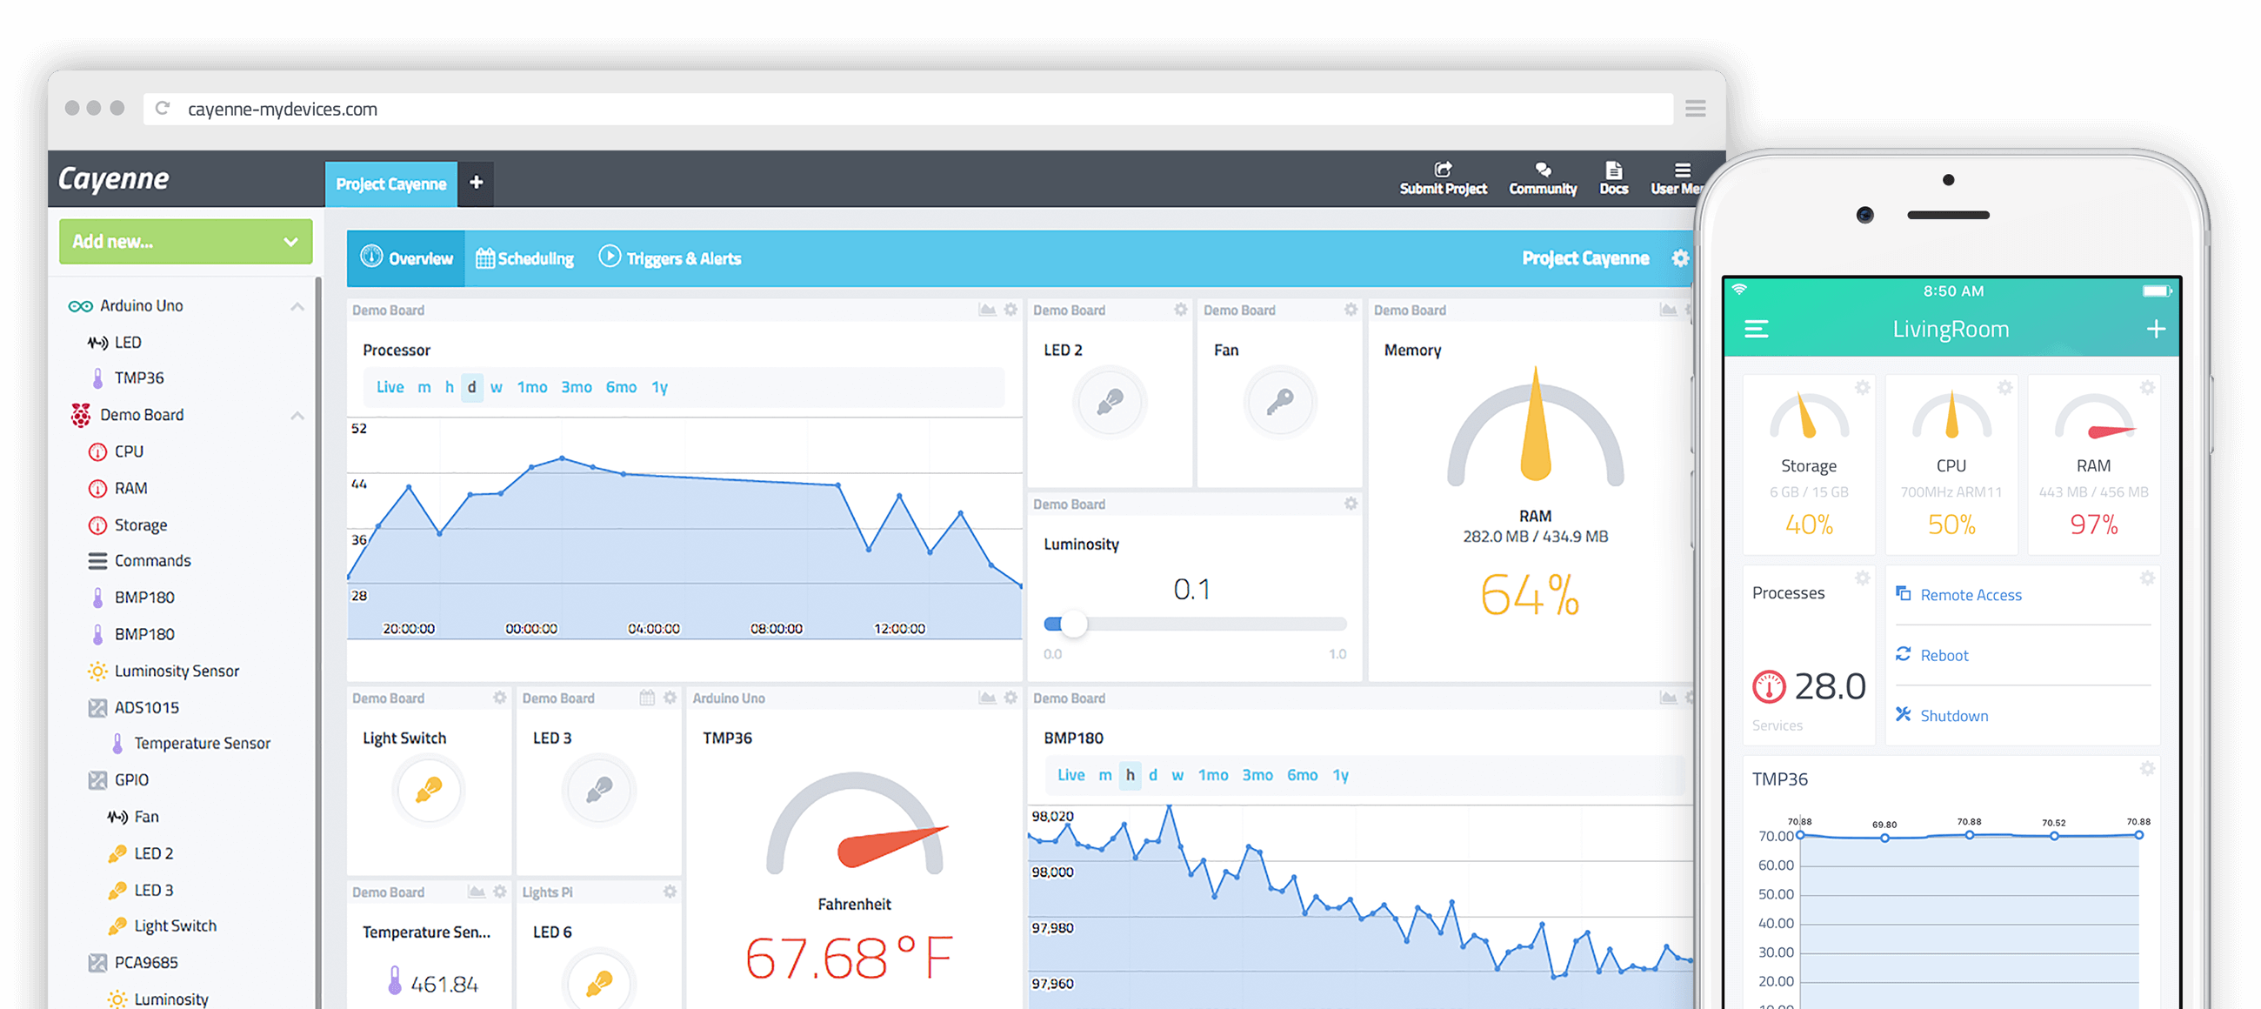This screenshot has width=2261, height=1009.
Task: Toggle the Fan button widget
Action: click(x=1280, y=403)
